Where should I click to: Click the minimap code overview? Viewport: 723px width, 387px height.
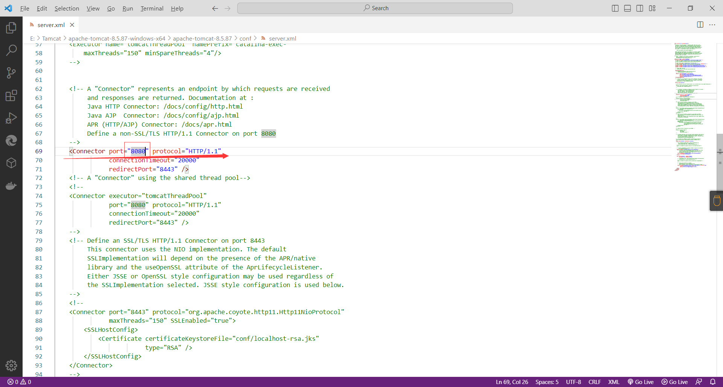click(x=694, y=107)
